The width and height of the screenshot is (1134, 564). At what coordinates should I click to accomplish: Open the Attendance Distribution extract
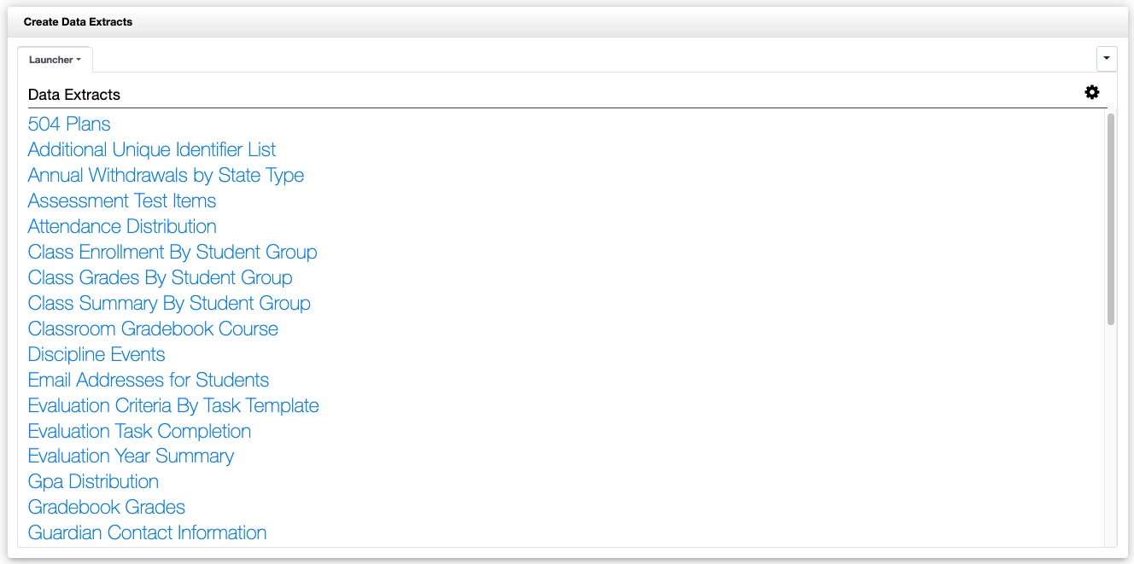tap(122, 227)
